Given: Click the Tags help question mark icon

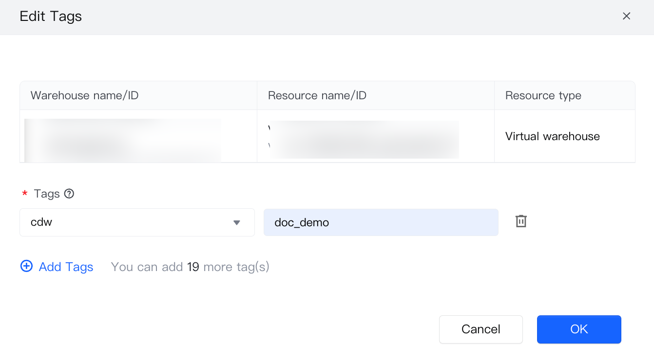Looking at the screenshot, I should (x=69, y=194).
